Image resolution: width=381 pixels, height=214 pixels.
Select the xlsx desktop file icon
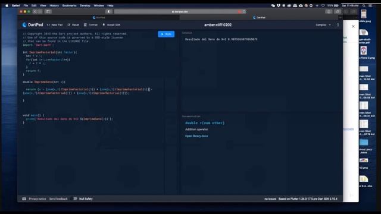tap(364, 179)
